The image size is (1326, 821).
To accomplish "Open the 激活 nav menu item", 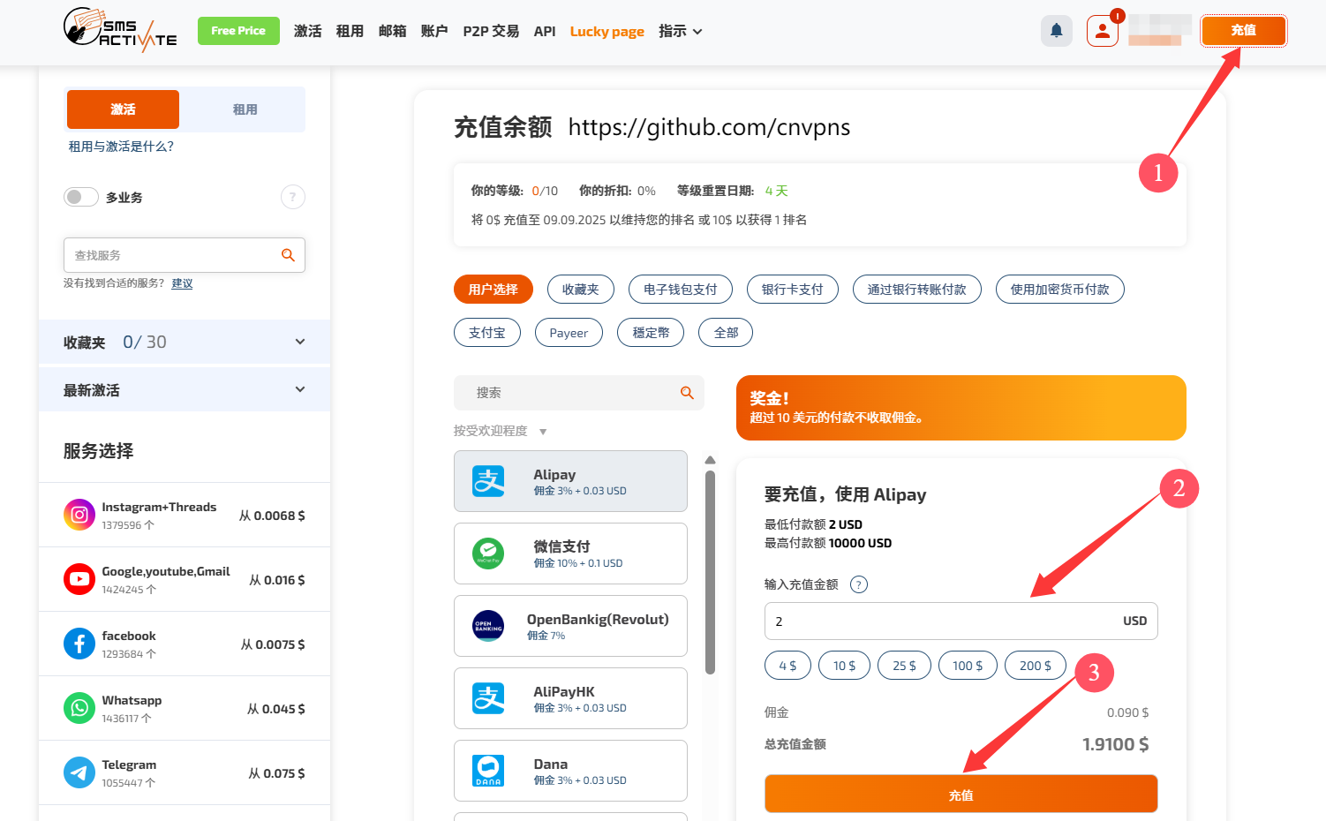I will tap(308, 31).
